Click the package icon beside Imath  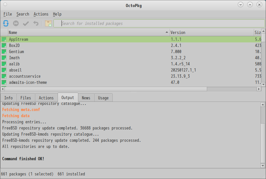4,58
